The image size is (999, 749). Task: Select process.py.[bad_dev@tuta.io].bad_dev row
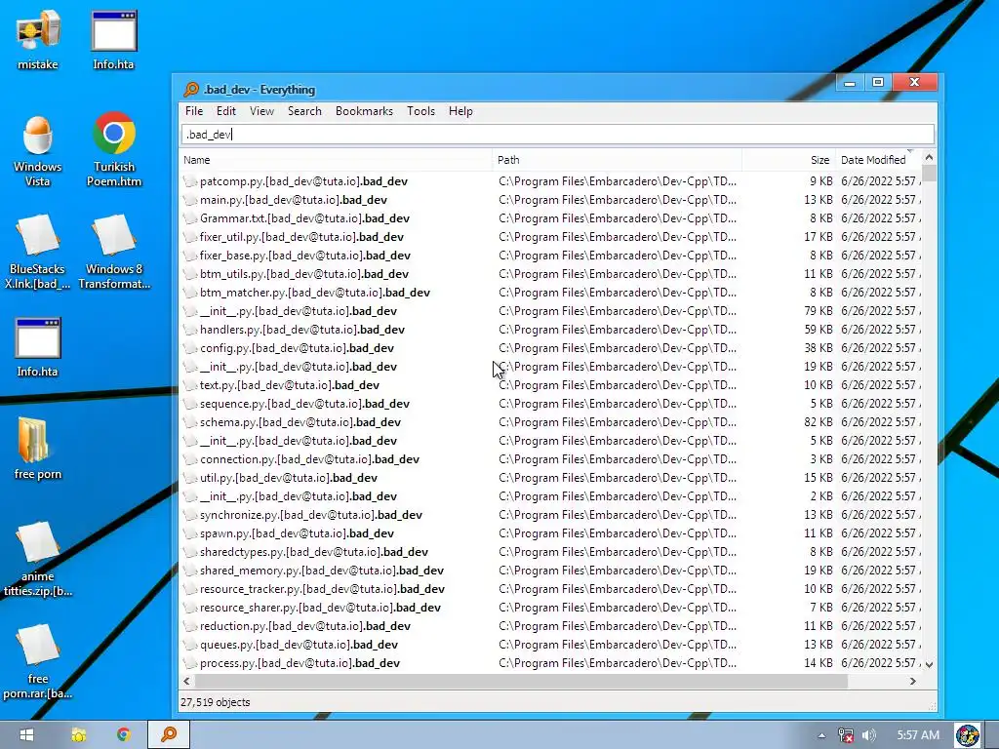pyautogui.click(x=550, y=663)
